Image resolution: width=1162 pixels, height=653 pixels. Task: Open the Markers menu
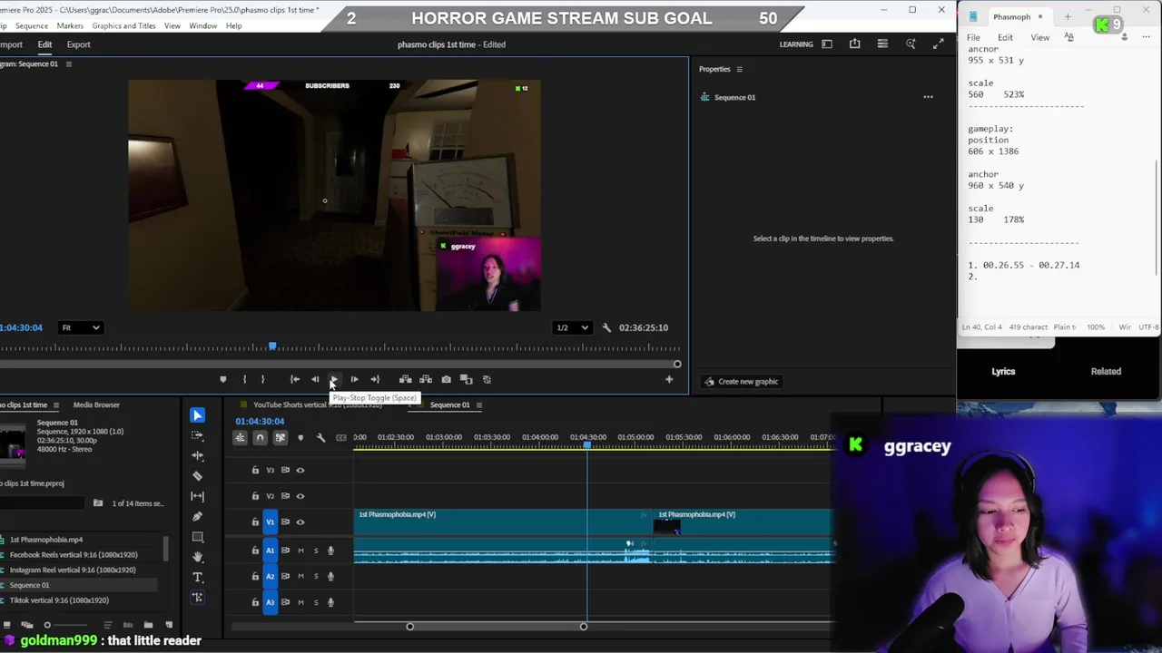coord(70,25)
